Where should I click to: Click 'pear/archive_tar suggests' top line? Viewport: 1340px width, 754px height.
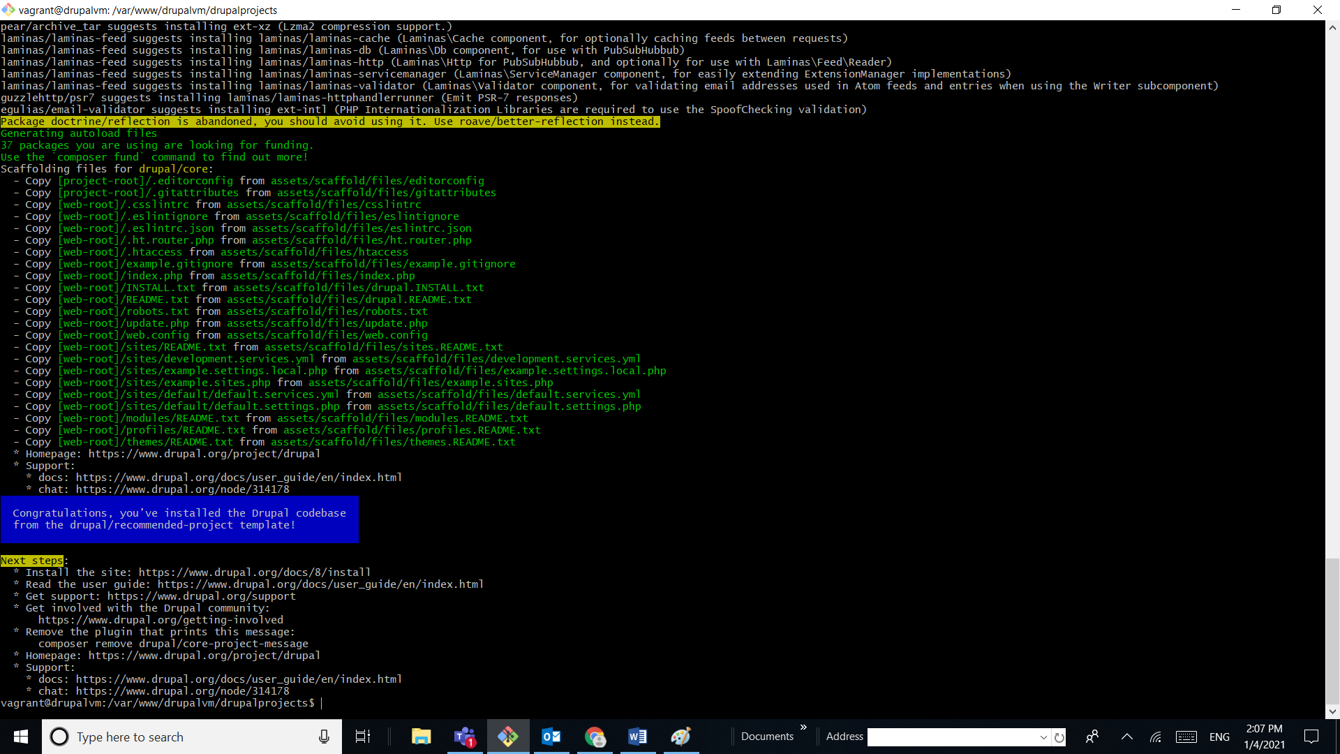click(226, 27)
